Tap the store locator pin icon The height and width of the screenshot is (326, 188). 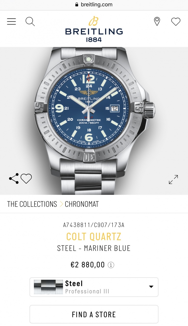[157, 22]
